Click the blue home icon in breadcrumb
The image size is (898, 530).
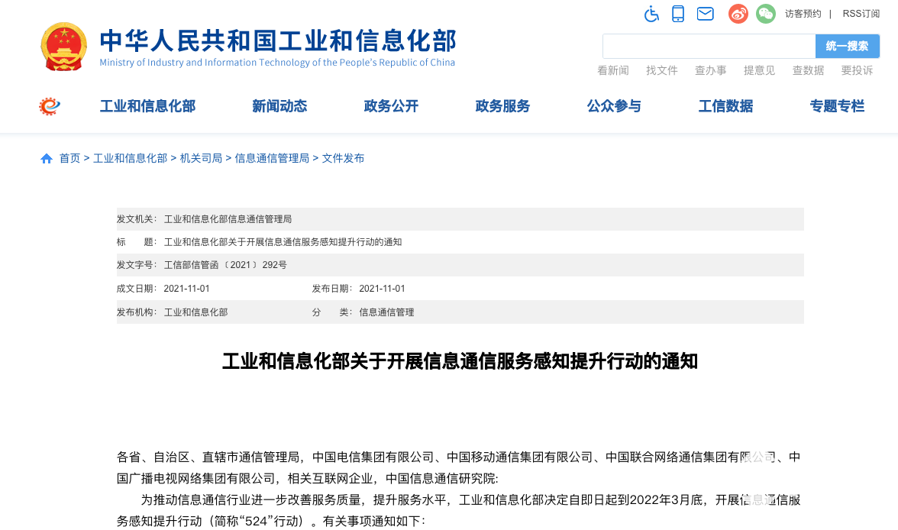coord(47,159)
